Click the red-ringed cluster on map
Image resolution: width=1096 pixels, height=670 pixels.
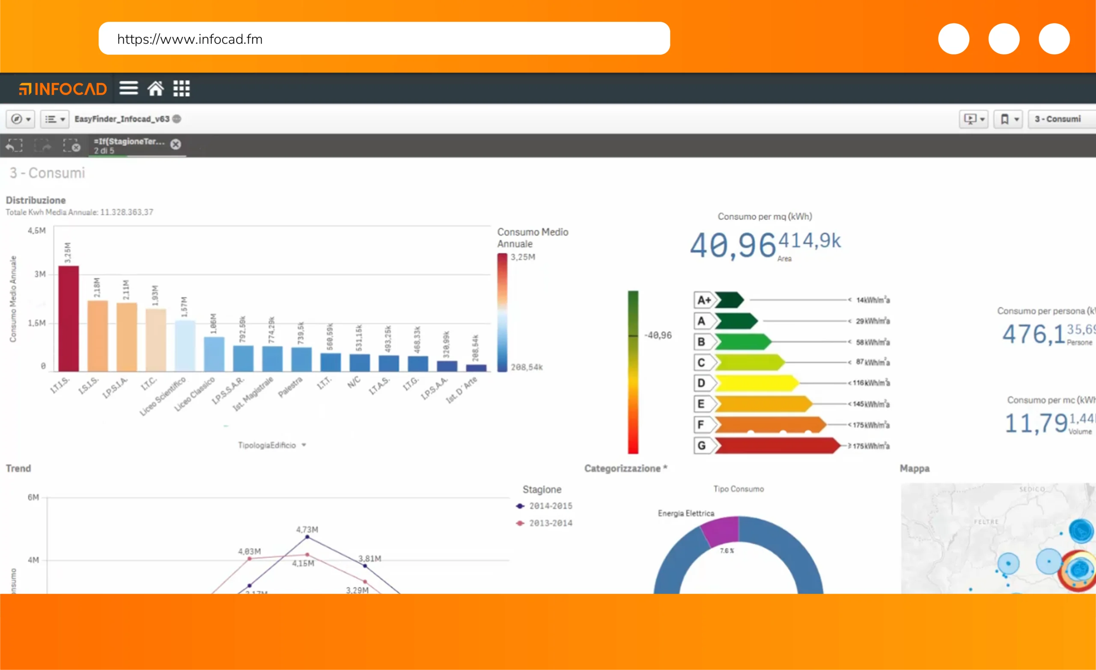click(x=1078, y=570)
